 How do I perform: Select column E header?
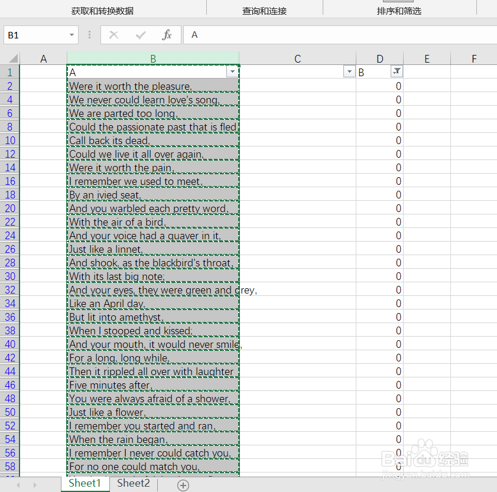pyautogui.click(x=427, y=58)
